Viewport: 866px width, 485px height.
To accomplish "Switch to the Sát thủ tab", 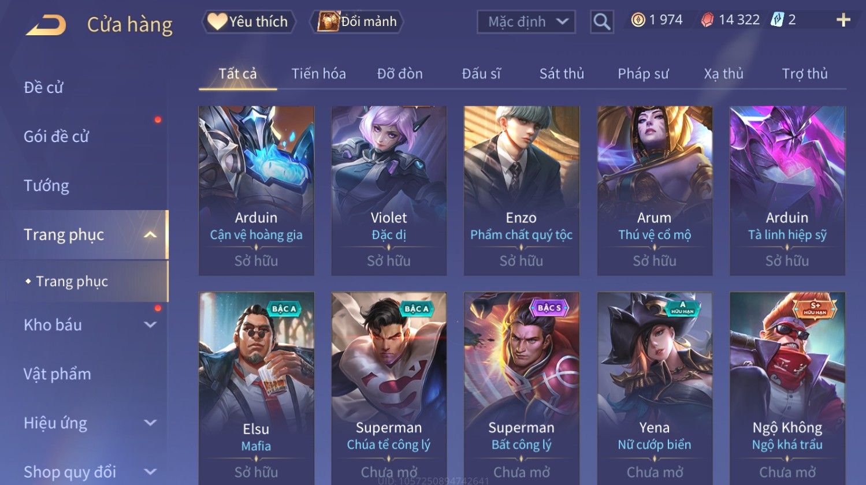I will tap(562, 74).
